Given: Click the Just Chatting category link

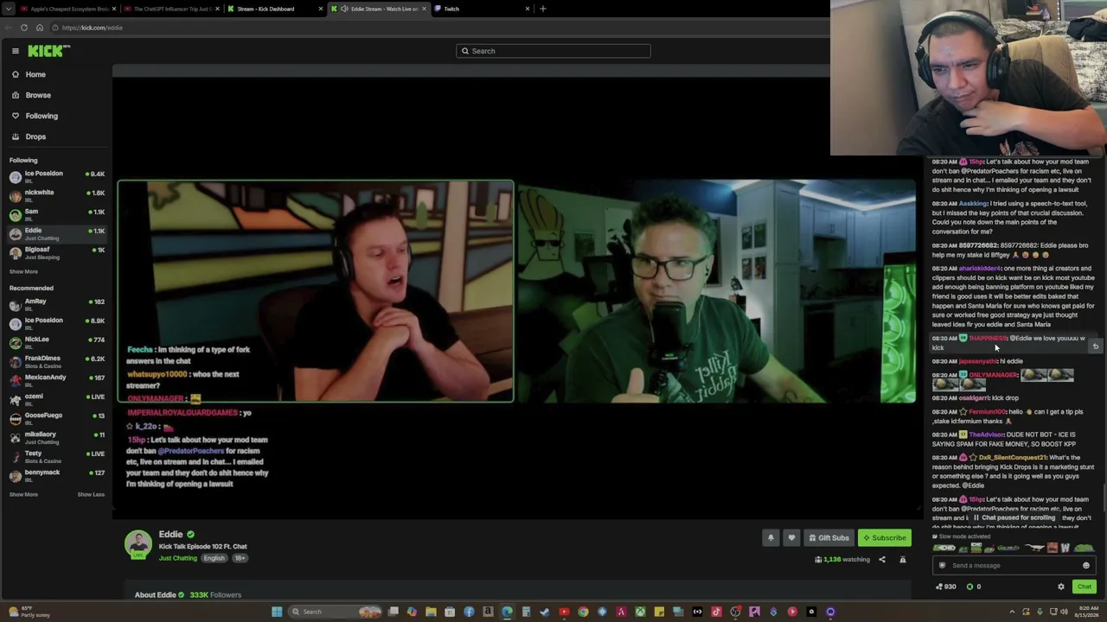Looking at the screenshot, I should coord(178,558).
